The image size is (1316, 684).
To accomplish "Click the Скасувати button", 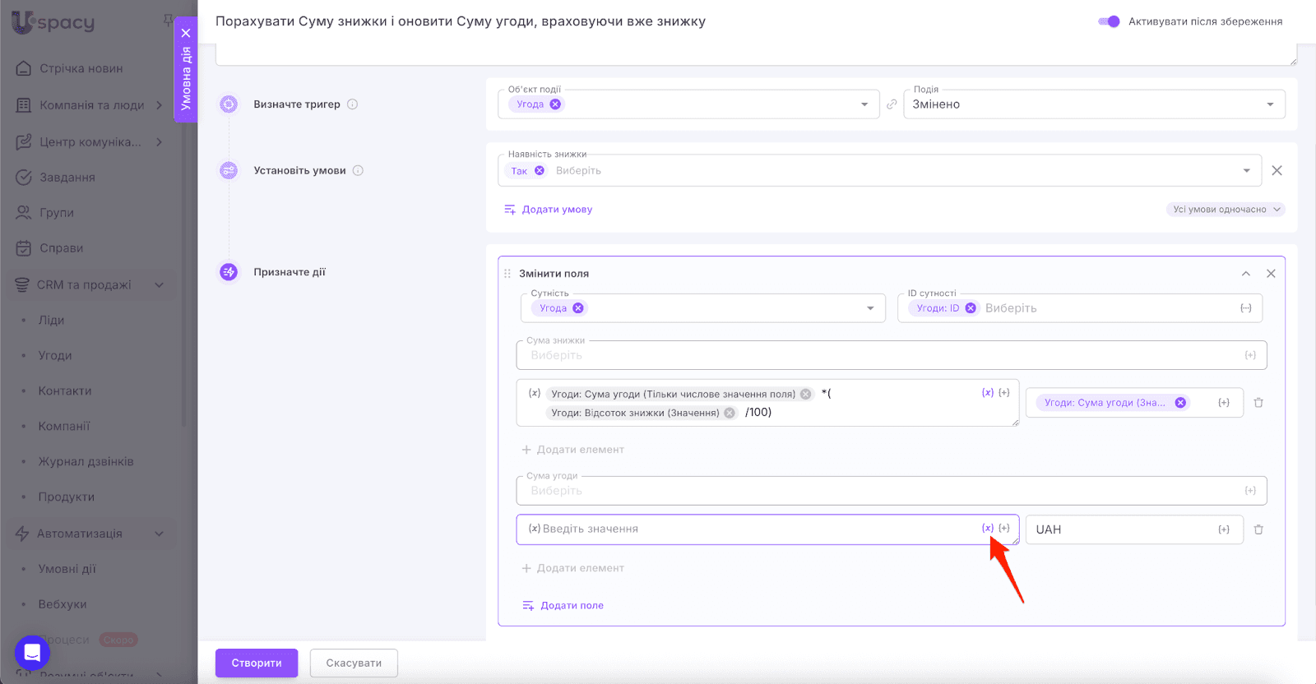I will point(354,663).
